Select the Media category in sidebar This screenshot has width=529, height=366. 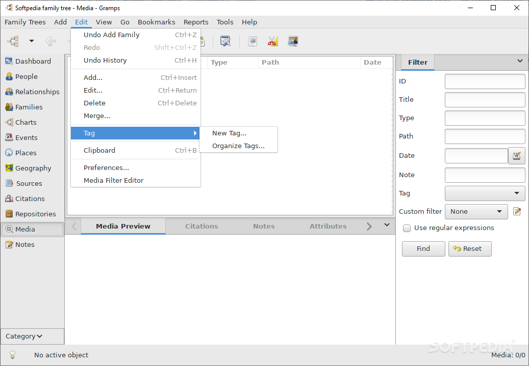coord(32,229)
